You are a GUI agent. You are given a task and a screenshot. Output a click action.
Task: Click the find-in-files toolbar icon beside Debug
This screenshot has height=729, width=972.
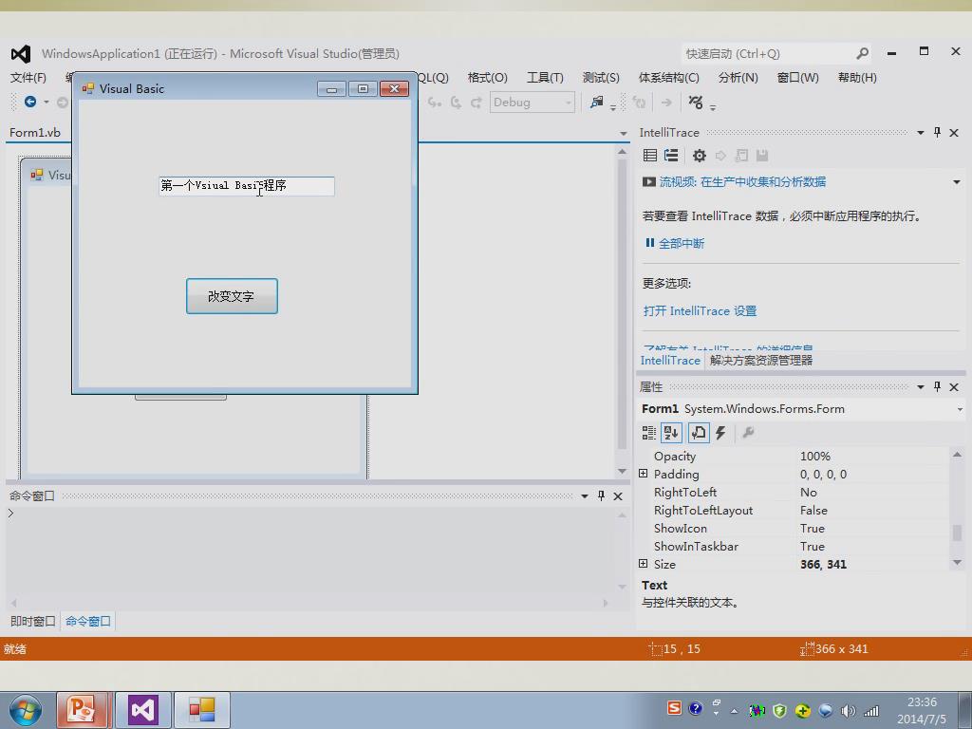coord(597,103)
